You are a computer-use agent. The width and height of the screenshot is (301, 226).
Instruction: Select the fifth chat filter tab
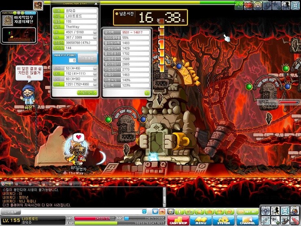[x=61, y=184]
